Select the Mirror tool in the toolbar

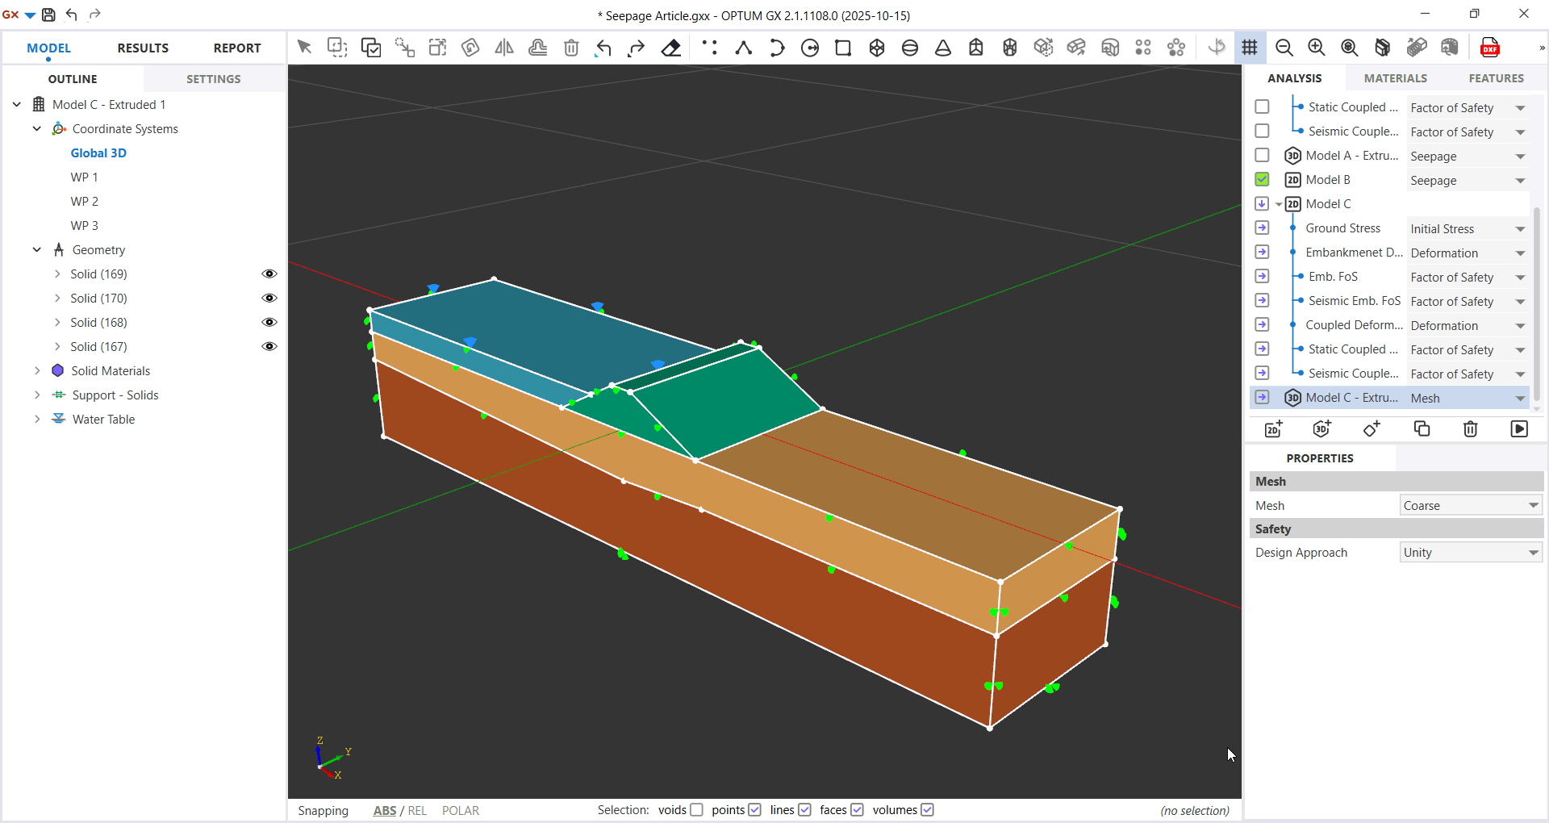pyautogui.click(x=503, y=48)
